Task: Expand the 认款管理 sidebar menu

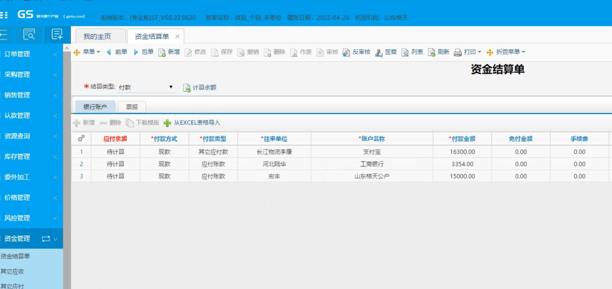Action: coord(31,115)
